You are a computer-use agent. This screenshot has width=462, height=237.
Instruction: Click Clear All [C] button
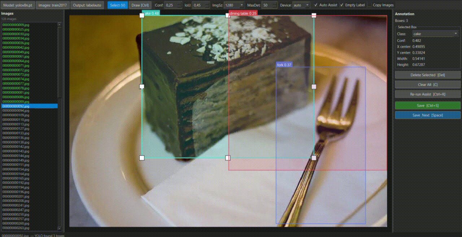coord(428,85)
